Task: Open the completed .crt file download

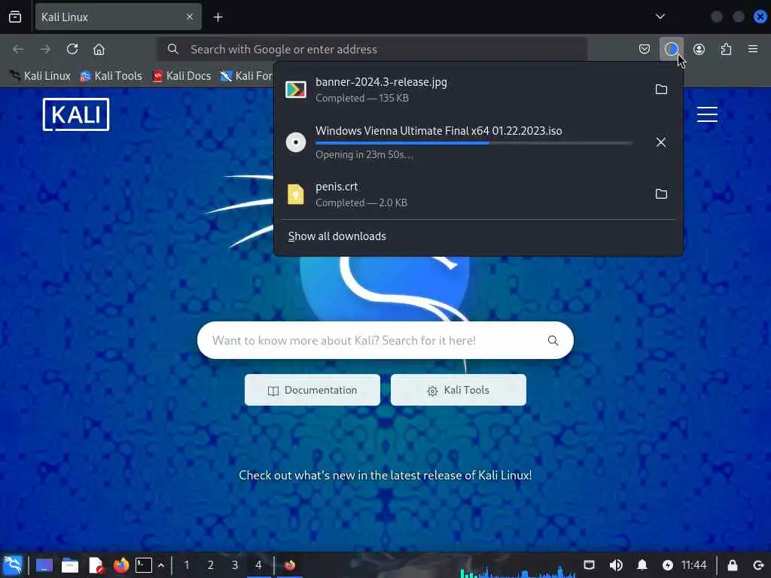Action: point(462,194)
